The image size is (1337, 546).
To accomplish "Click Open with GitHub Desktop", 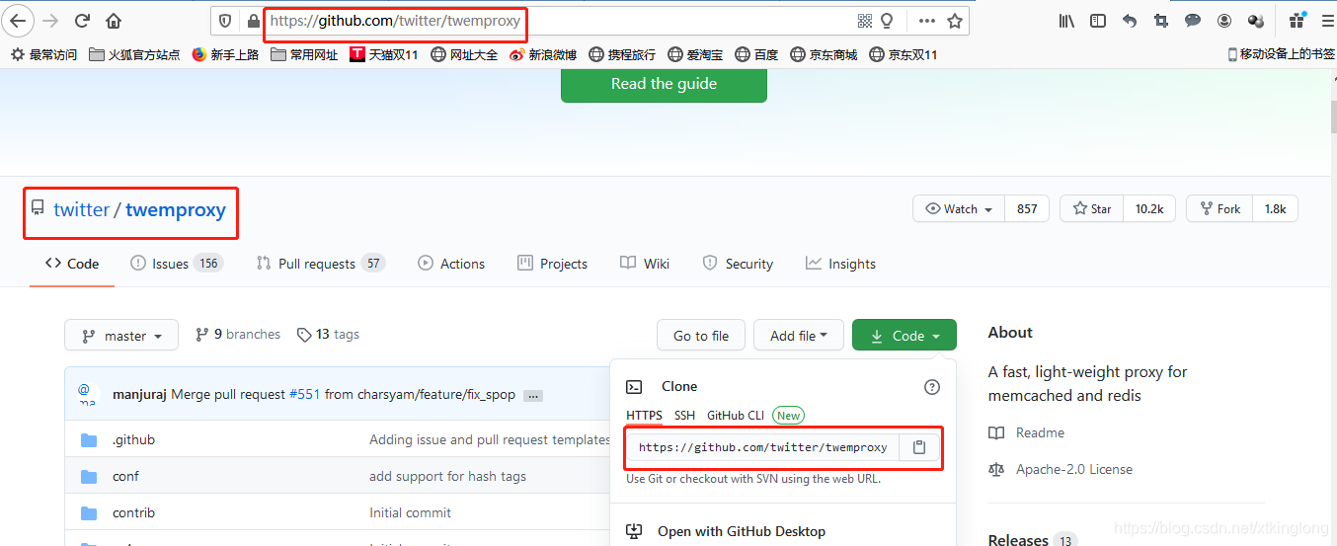I will click(x=742, y=531).
